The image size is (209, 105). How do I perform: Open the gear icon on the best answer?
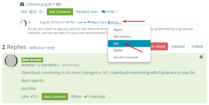(x=201, y=57)
